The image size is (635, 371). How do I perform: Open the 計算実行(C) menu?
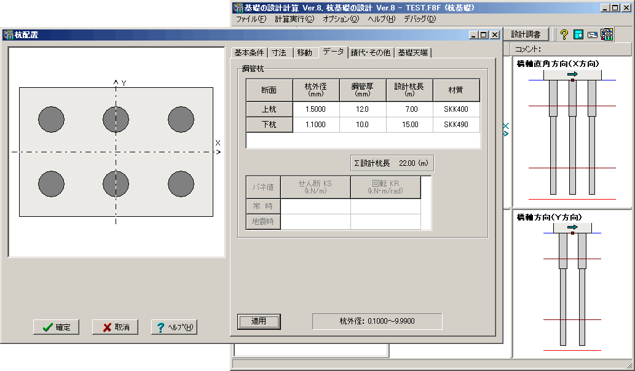point(294,19)
